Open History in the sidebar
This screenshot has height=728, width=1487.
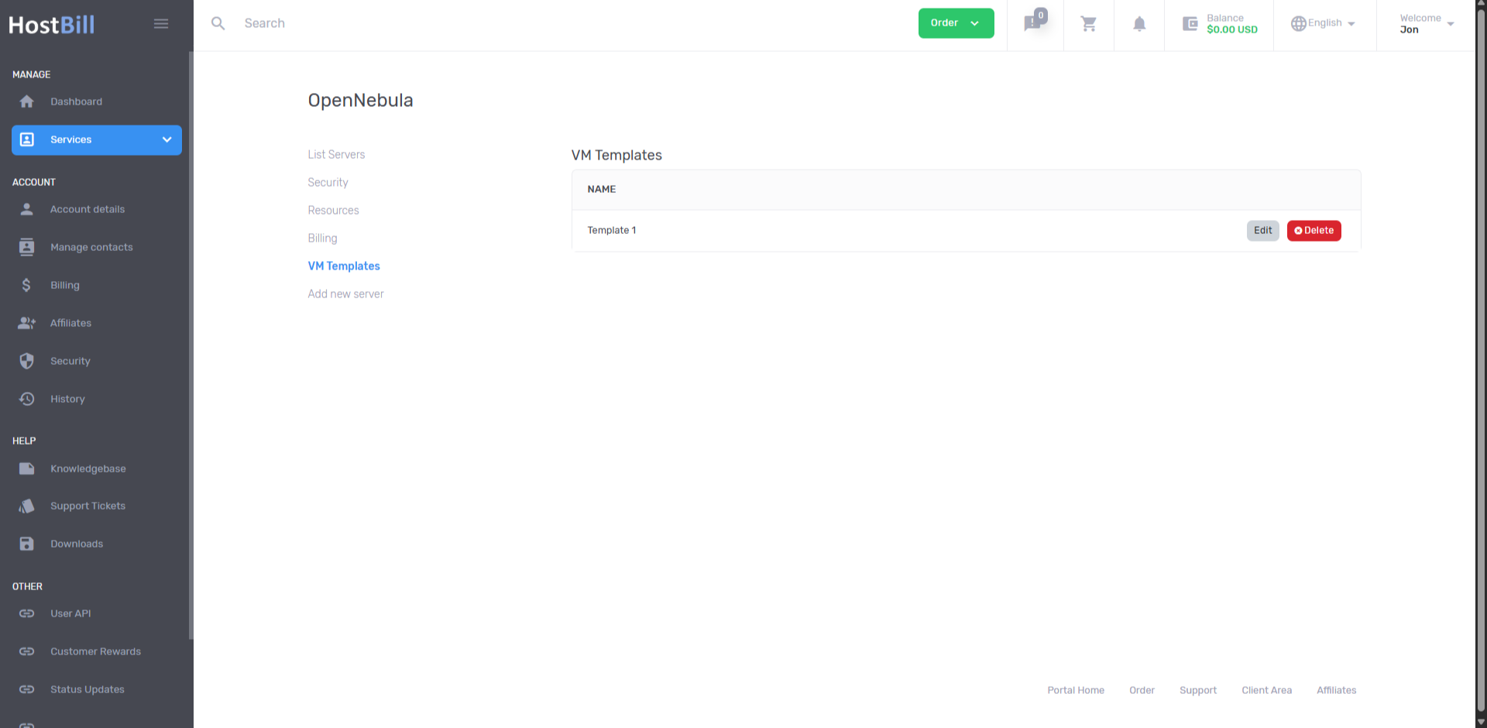67,399
